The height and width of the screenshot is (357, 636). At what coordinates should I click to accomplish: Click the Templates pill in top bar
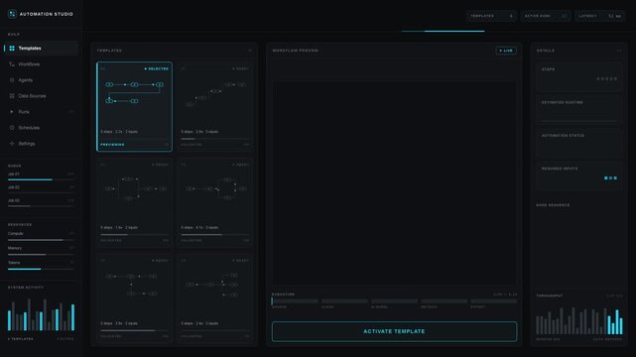[491, 16]
